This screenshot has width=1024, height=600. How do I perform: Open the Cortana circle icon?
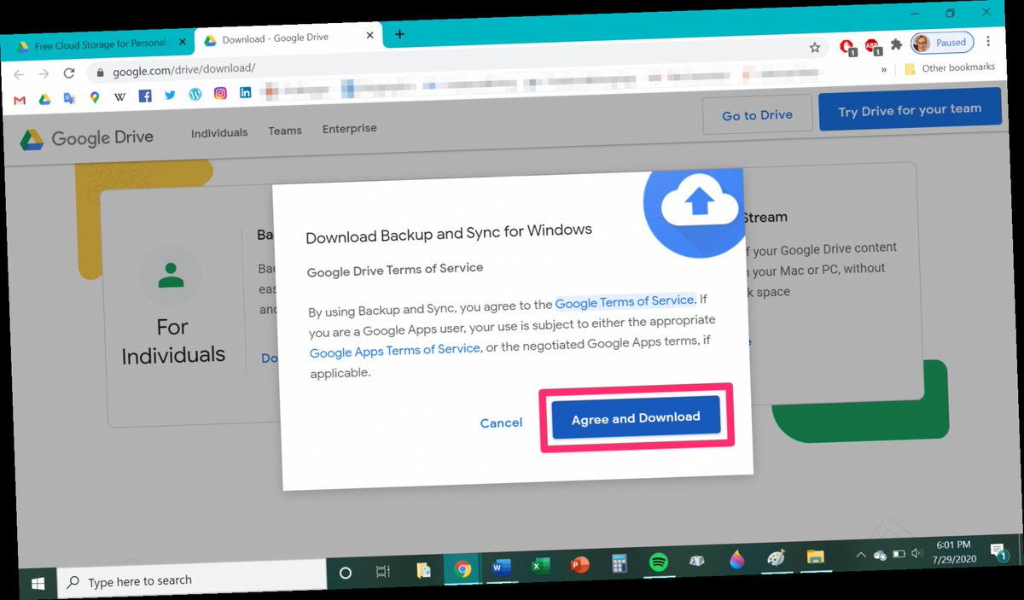(x=346, y=573)
